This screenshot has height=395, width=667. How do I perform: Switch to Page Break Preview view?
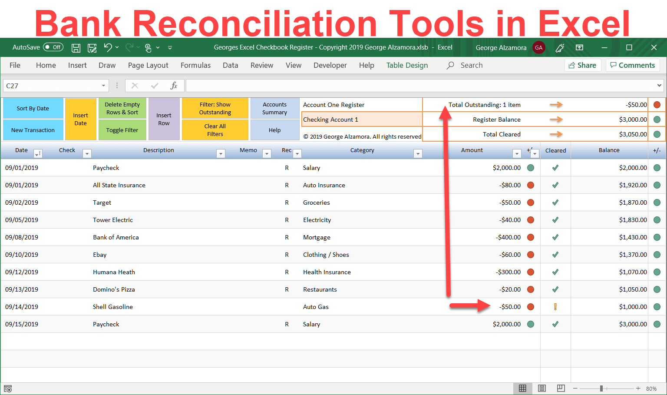[561, 388]
